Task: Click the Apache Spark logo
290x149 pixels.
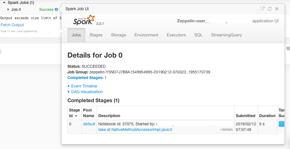Action: pyautogui.click(x=84, y=20)
